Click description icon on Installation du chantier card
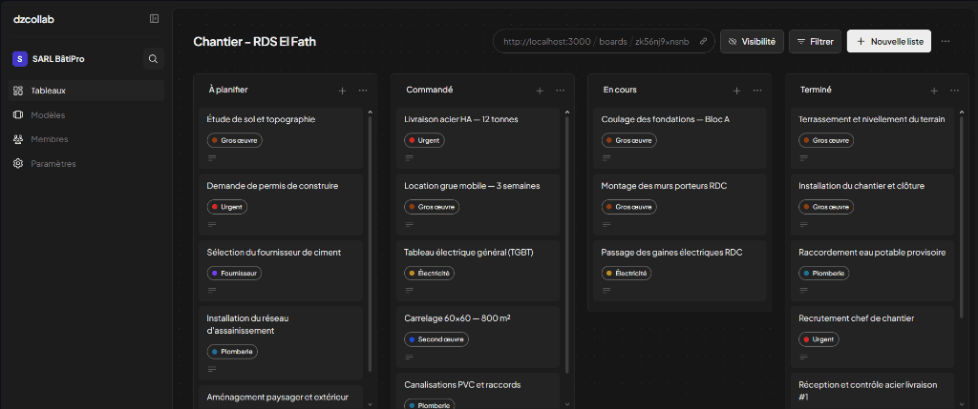 pos(803,224)
